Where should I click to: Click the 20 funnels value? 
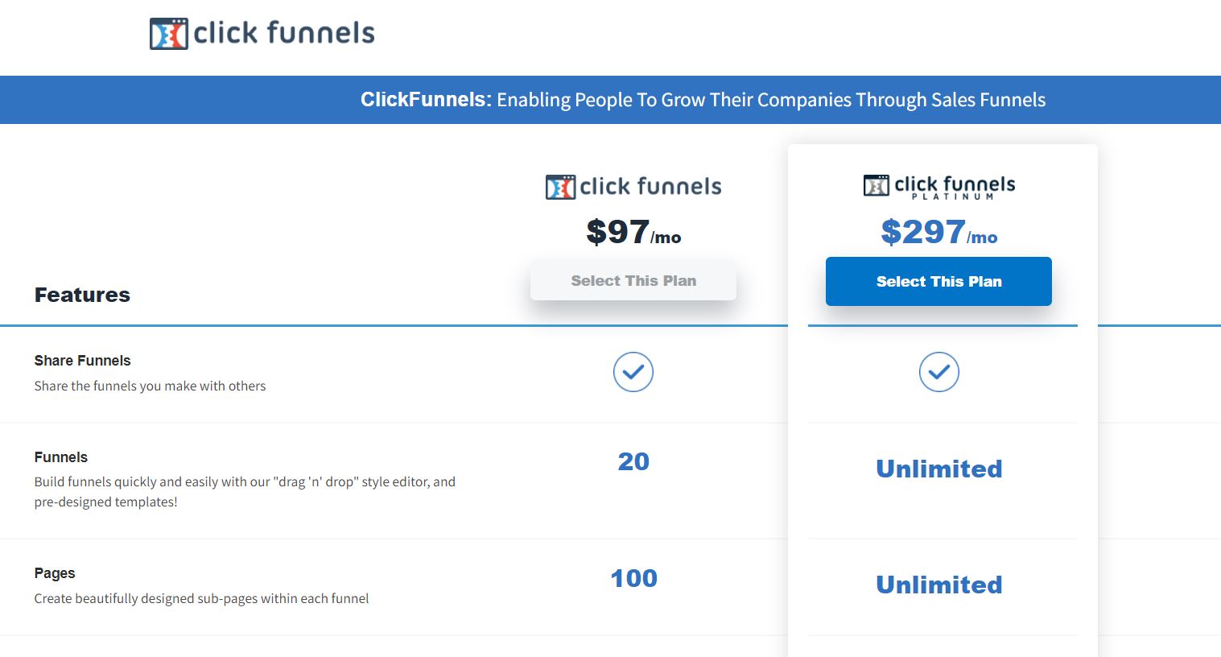(x=633, y=461)
